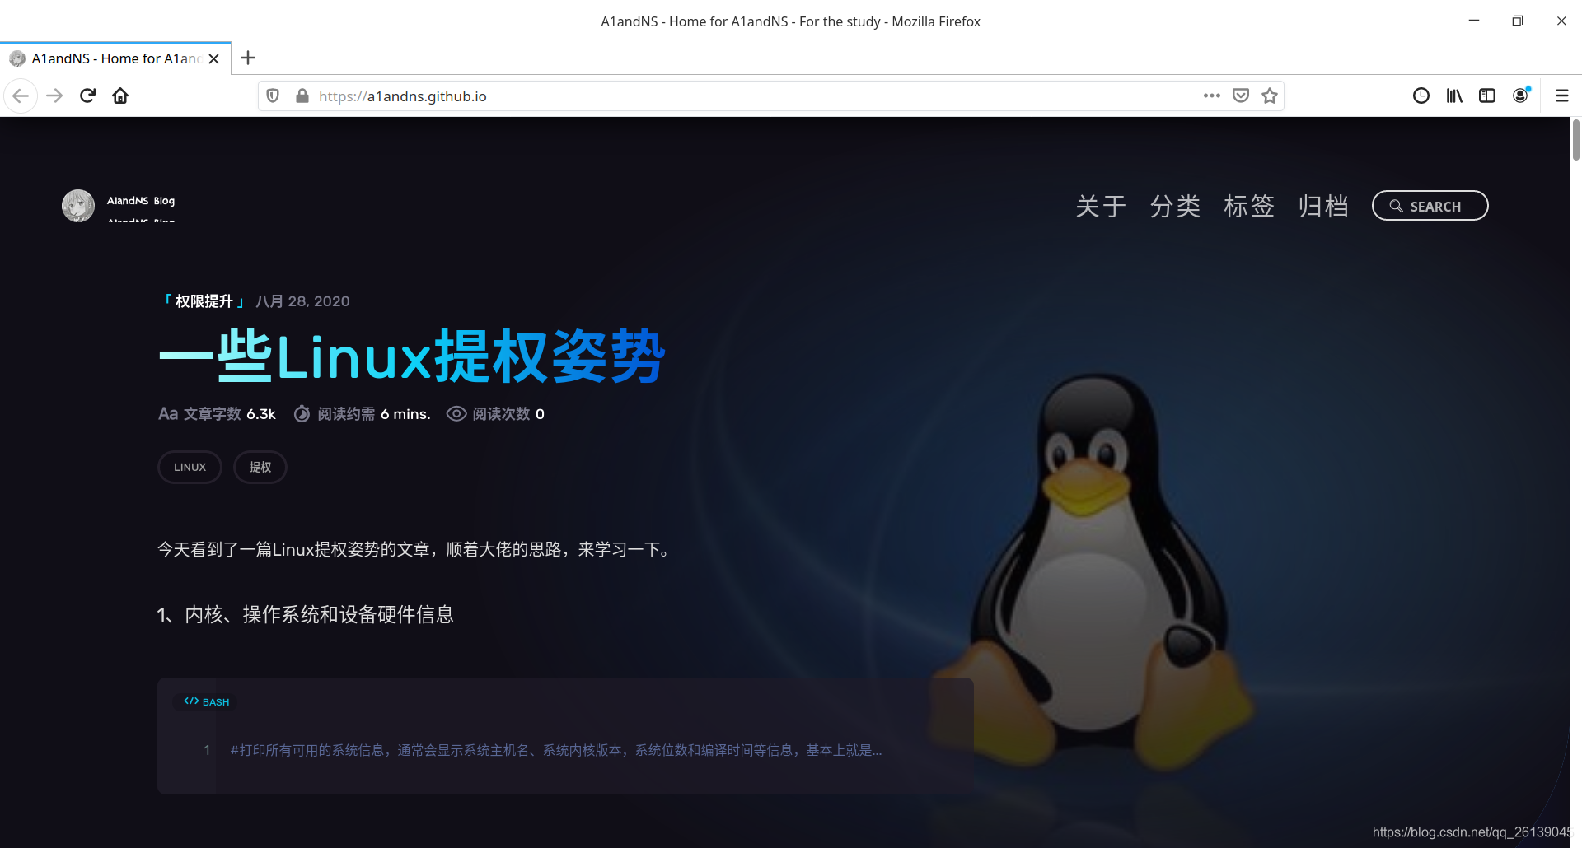The height and width of the screenshot is (848, 1582).
Task: Save page to Pocket
Action: click(x=1241, y=96)
